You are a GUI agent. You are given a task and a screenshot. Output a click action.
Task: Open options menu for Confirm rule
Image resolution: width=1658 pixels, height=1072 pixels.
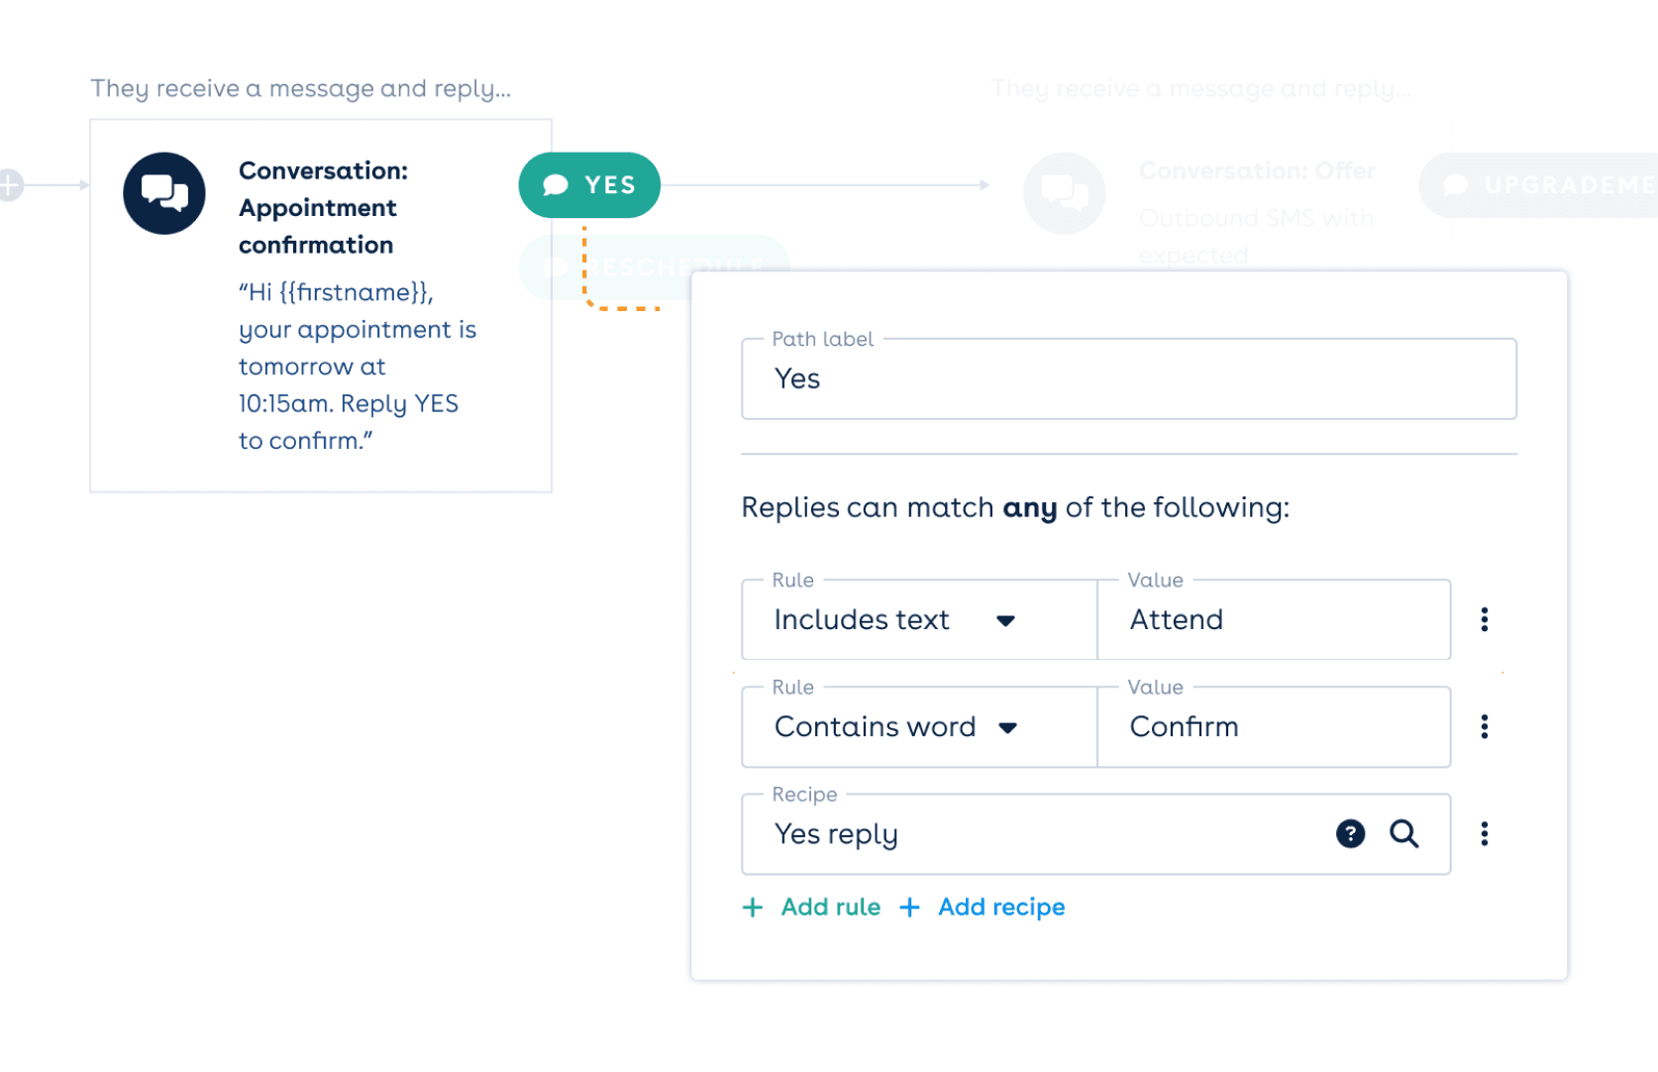pos(1484,727)
